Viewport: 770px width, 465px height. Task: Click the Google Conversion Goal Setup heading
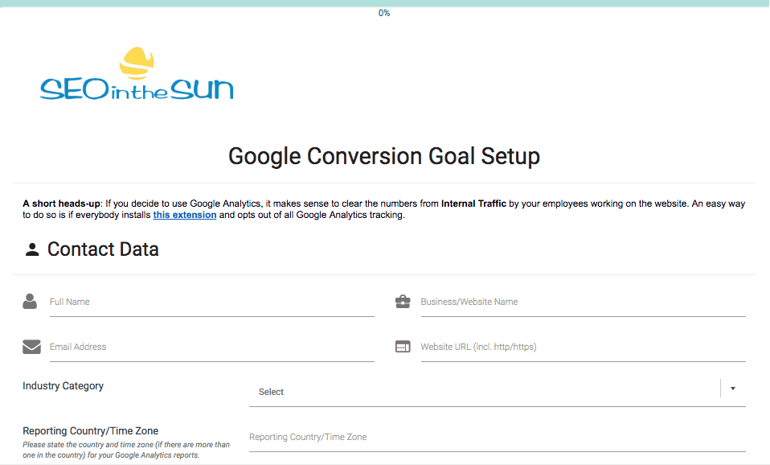click(384, 156)
